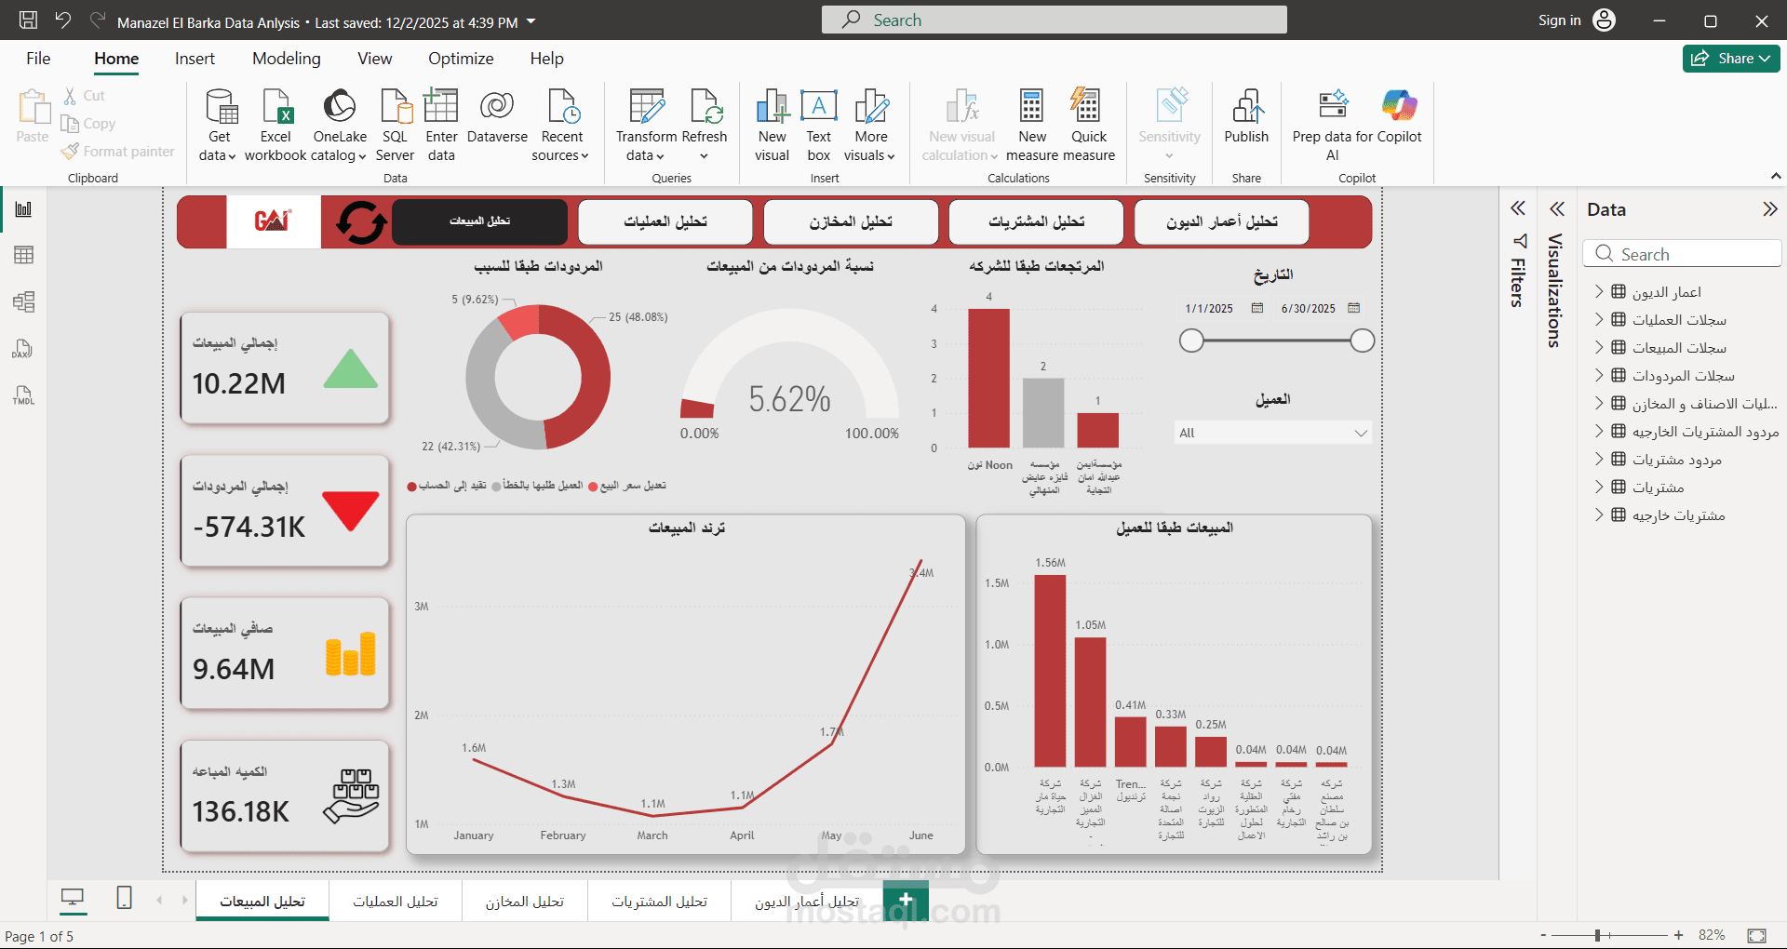Click the date slicer start handle

1191,341
